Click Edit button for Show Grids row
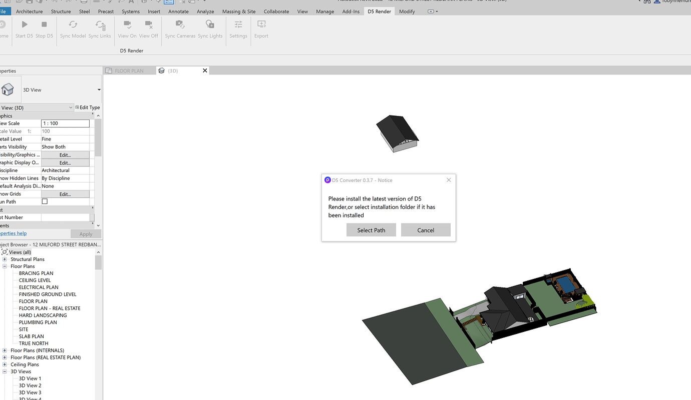The image size is (691, 400). (65, 194)
